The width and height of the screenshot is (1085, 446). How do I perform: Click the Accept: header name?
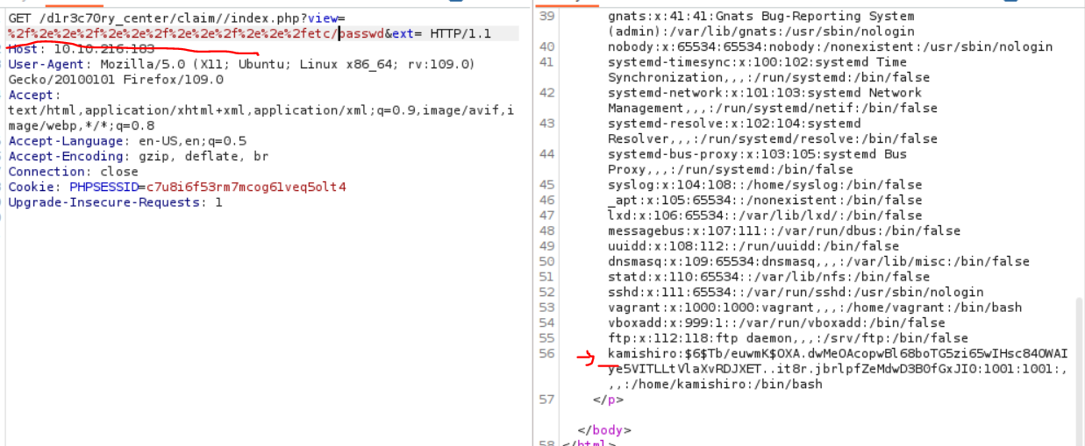coord(34,95)
